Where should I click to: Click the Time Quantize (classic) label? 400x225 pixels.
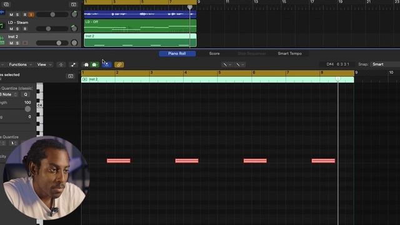pos(17,88)
